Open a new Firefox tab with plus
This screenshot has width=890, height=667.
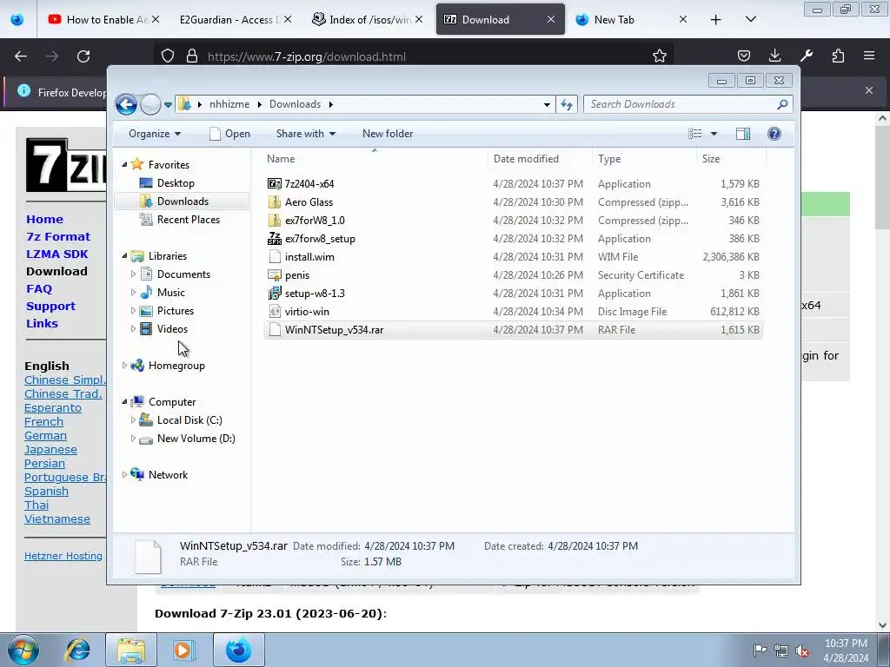716,20
